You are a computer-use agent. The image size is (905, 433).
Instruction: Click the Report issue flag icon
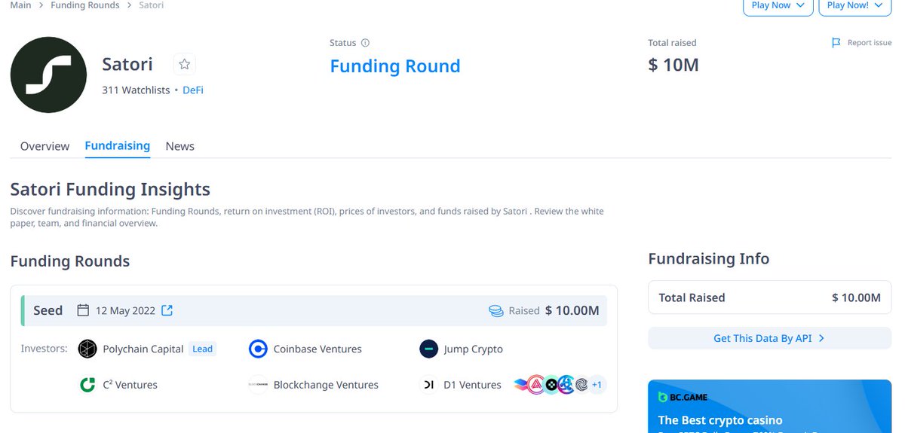coord(836,43)
